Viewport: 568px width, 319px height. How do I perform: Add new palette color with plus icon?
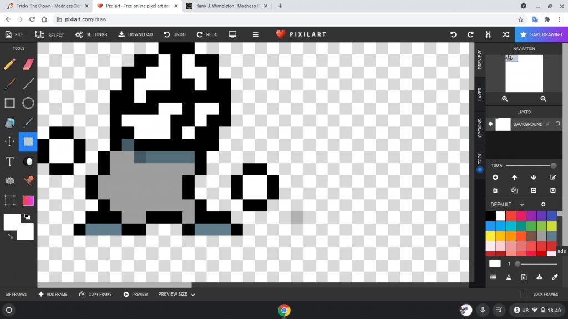(x=544, y=205)
